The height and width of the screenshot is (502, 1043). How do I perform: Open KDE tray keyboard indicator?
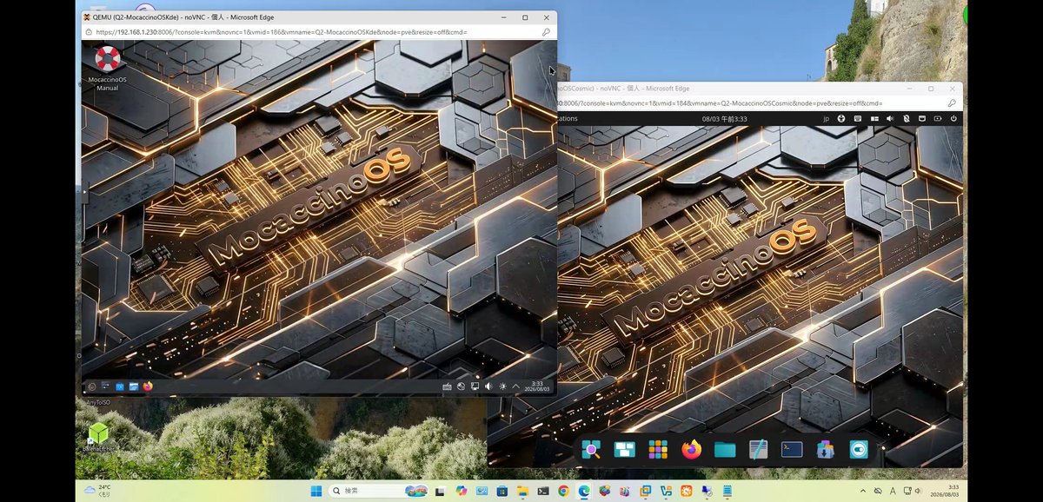tap(447, 386)
